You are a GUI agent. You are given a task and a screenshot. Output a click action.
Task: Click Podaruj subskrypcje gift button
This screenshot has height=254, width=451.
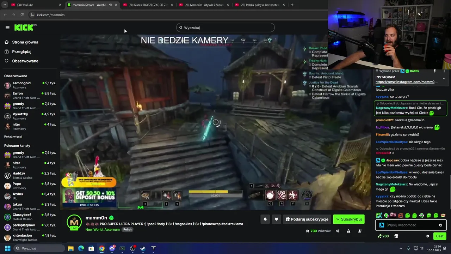point(307,219)
